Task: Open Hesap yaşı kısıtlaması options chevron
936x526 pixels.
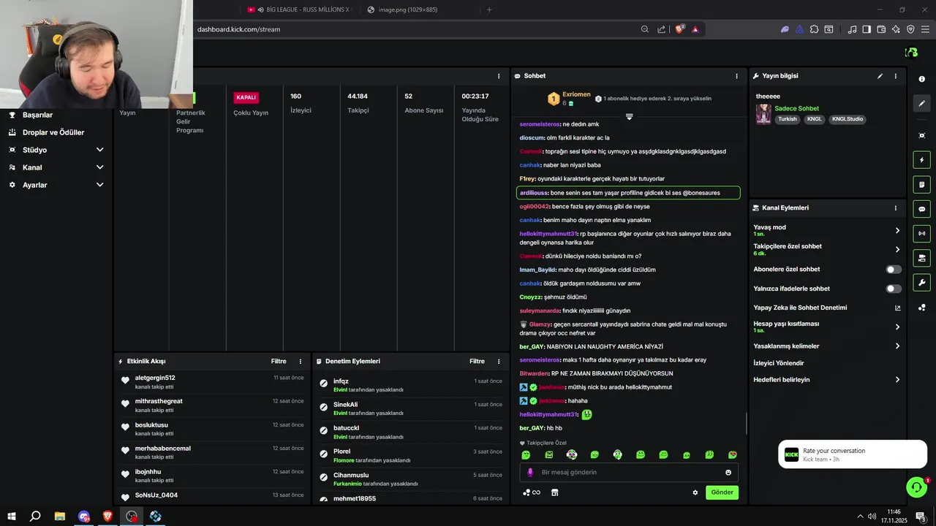Action: tap(897, 327)
